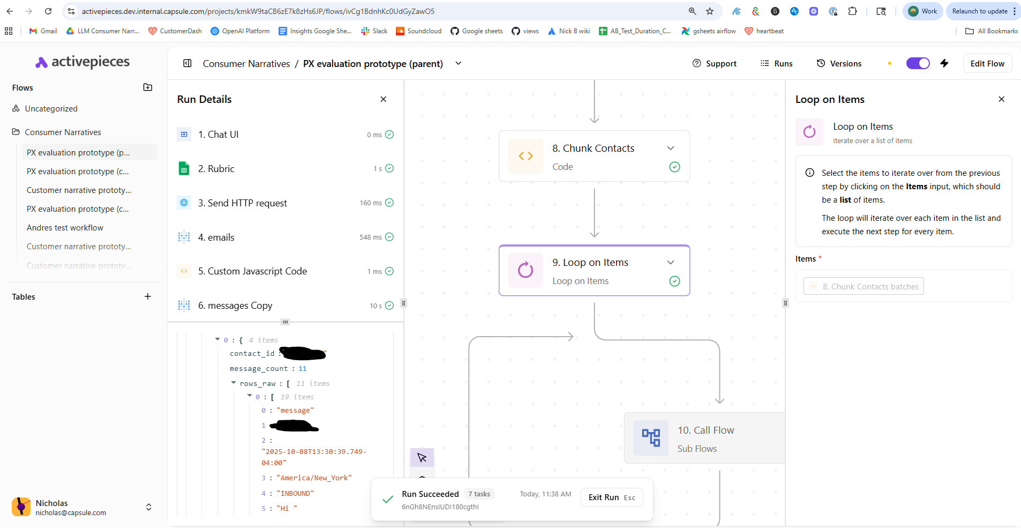Expand the Chunk Contacts step chevron
Screen dimensions: 1021x528
tap(671, 148)
